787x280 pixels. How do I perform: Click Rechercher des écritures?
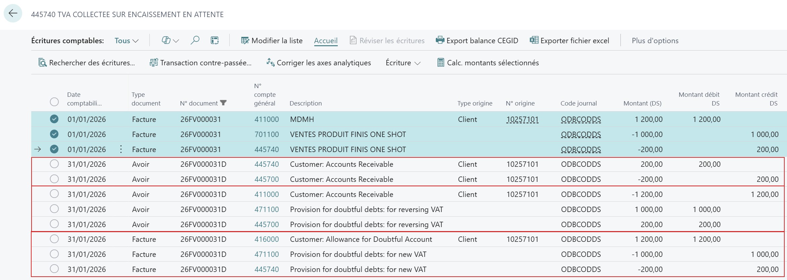(87, 63)
